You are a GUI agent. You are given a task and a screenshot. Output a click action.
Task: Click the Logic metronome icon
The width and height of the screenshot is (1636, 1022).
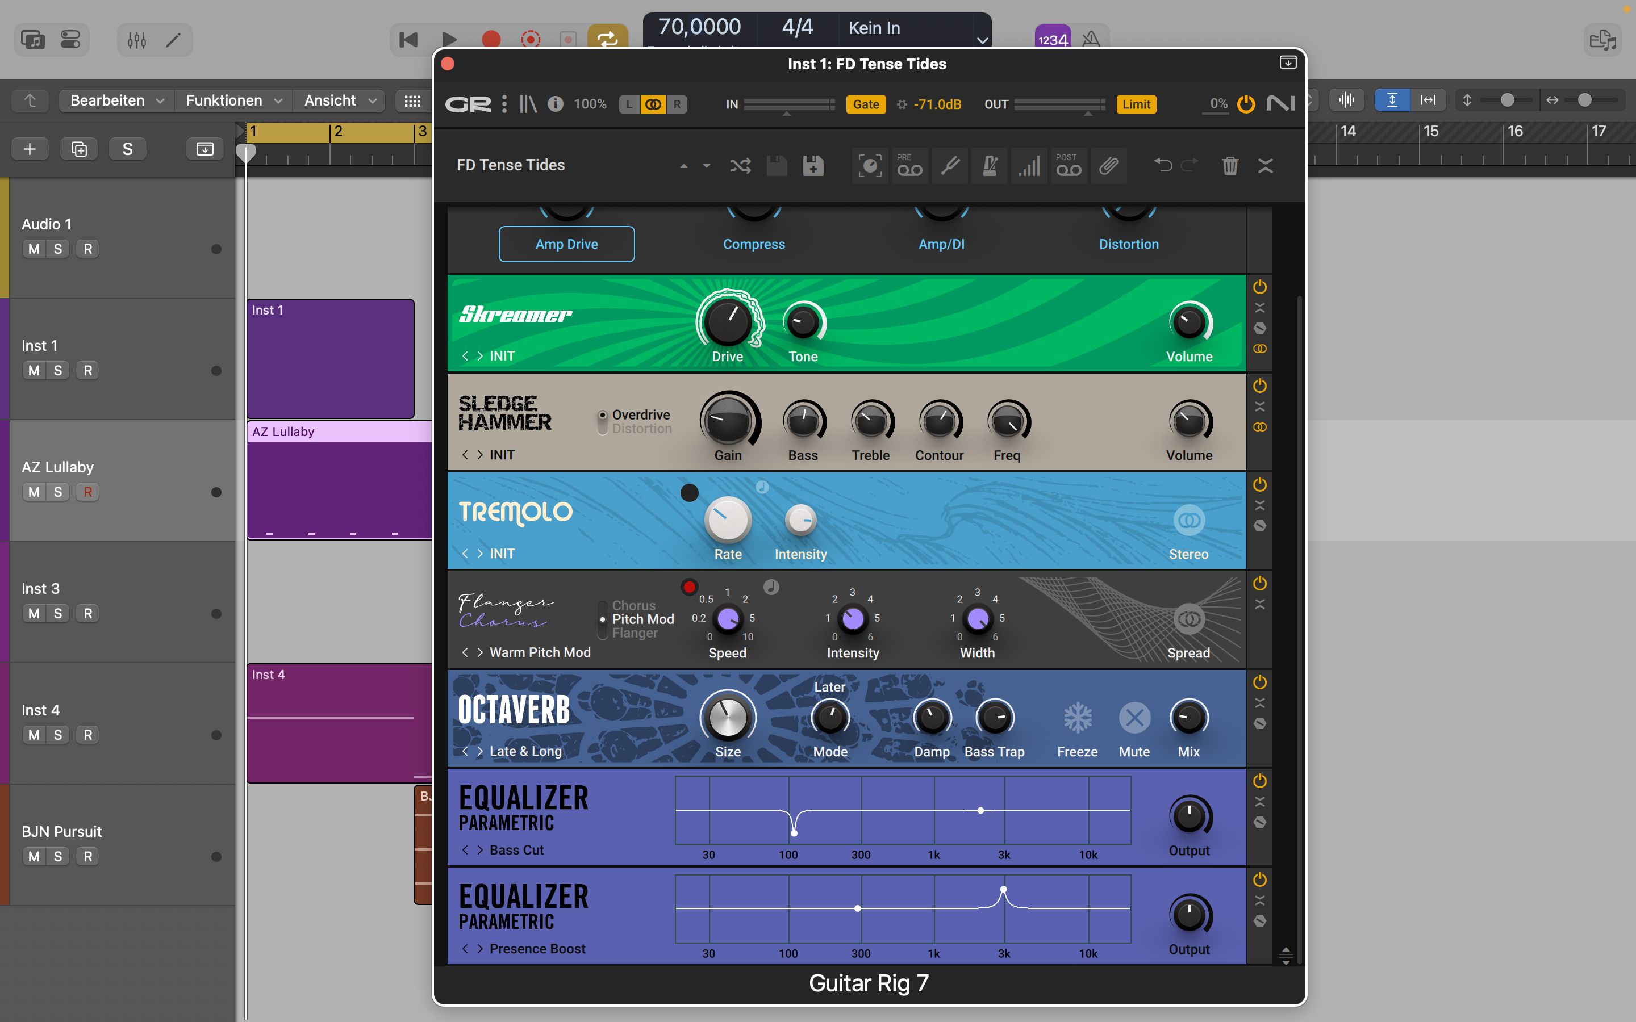(1091, 39)
